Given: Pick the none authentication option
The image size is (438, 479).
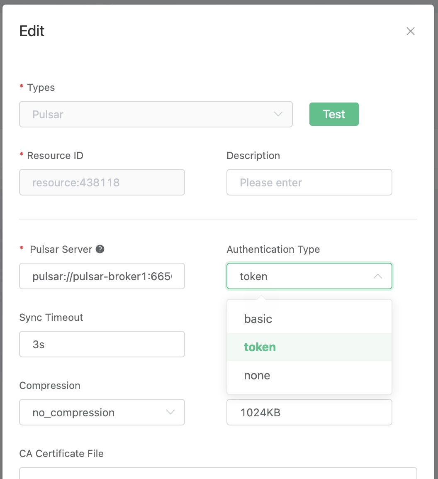Looking at the screenshot, I should [x=309, y=376].
